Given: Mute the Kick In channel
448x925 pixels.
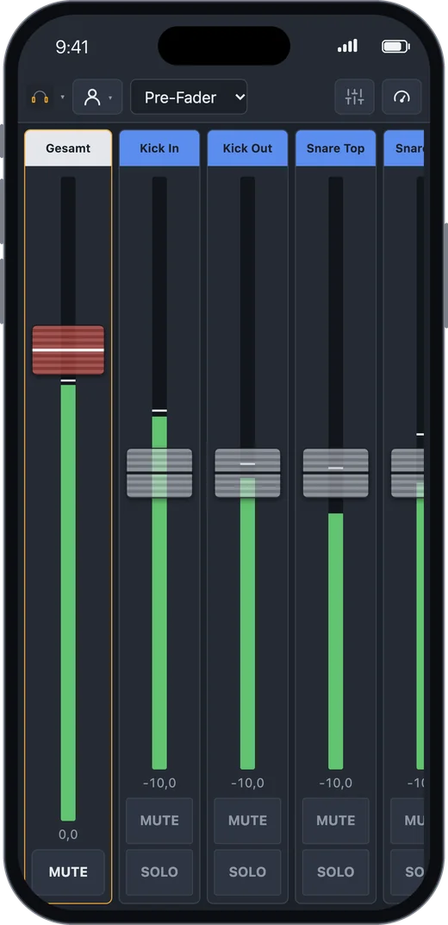Looking at the screenshot, I should 159,821.
